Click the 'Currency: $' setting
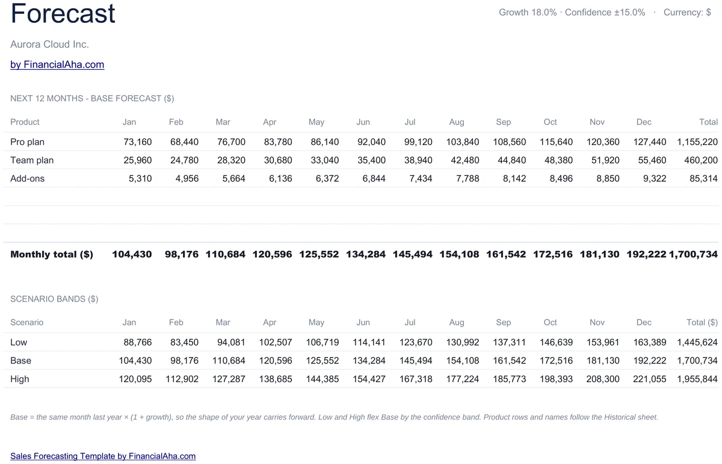The image size is (722, 464). pos(687,13)
